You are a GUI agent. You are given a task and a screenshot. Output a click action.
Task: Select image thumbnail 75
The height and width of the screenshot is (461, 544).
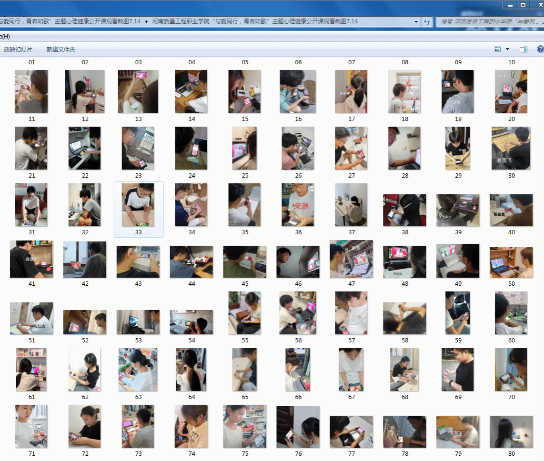click(x=244, y=426)
